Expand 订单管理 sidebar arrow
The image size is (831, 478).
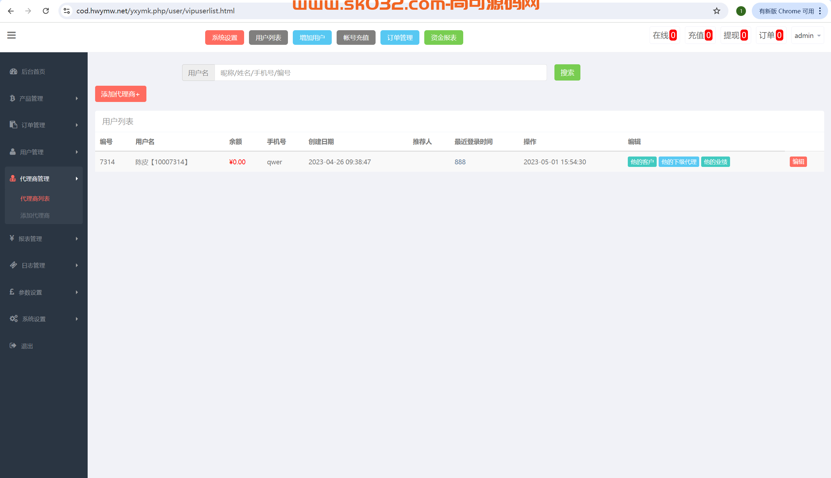(77, 125)
